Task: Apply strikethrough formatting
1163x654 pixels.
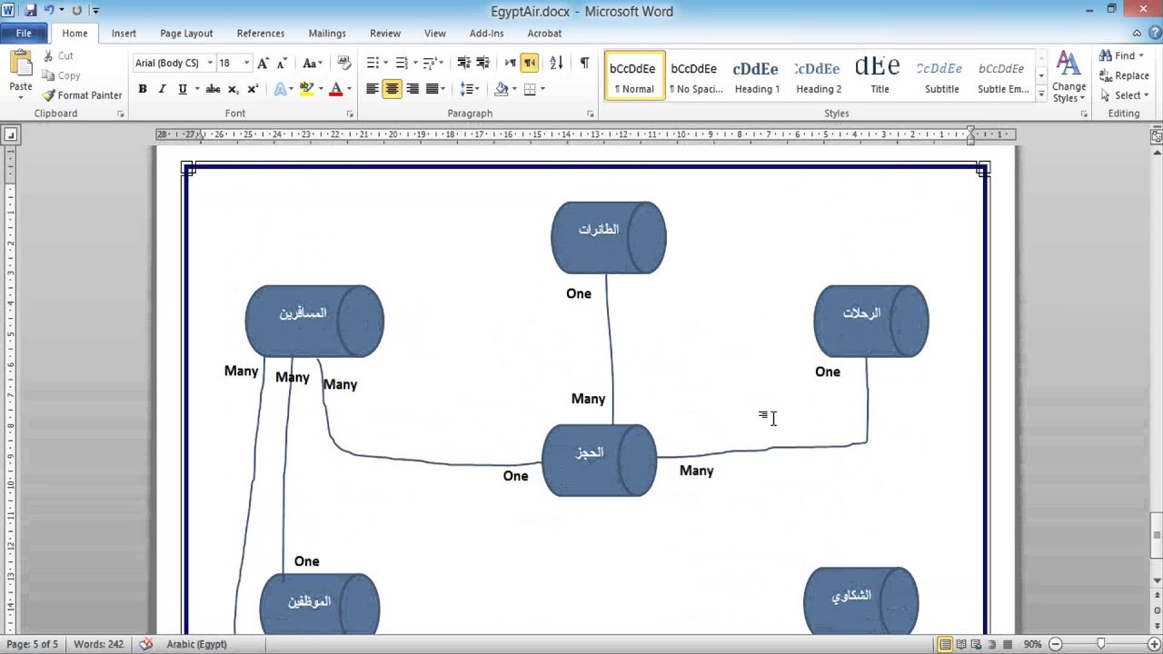Action: click(x=213, y=89)
